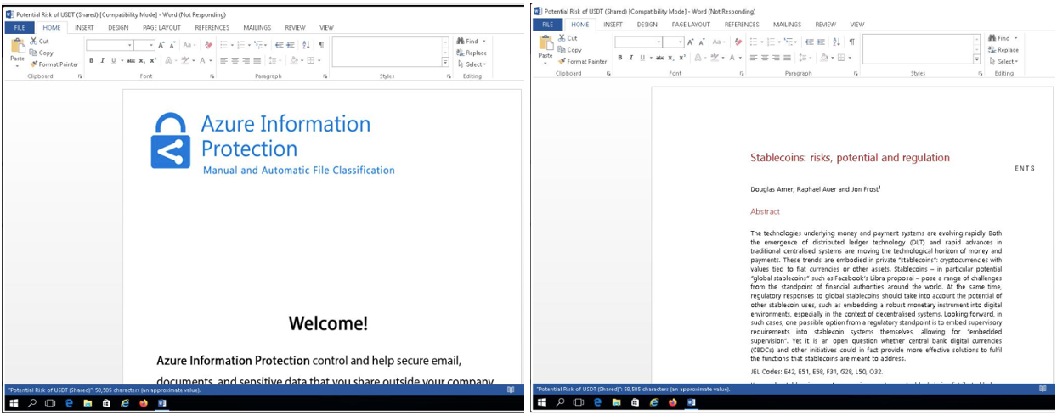The image size is (1057, 415).
Task: Activate Format Painter in the Azure document window
Action: click(54, 64)
